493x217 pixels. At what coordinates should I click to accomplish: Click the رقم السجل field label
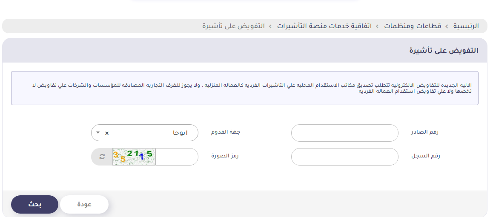[x=425, y=156]
